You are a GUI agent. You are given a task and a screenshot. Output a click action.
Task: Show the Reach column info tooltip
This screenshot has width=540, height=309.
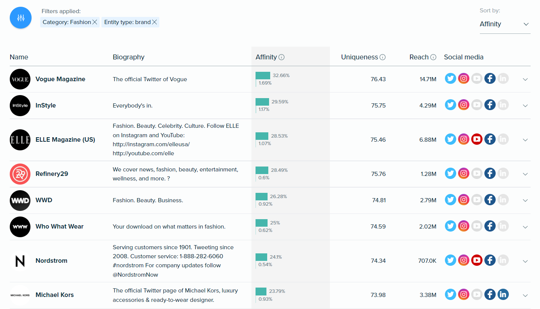pos(433,57)
